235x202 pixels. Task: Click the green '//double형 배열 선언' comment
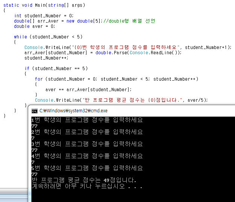[x=129, y=21]
